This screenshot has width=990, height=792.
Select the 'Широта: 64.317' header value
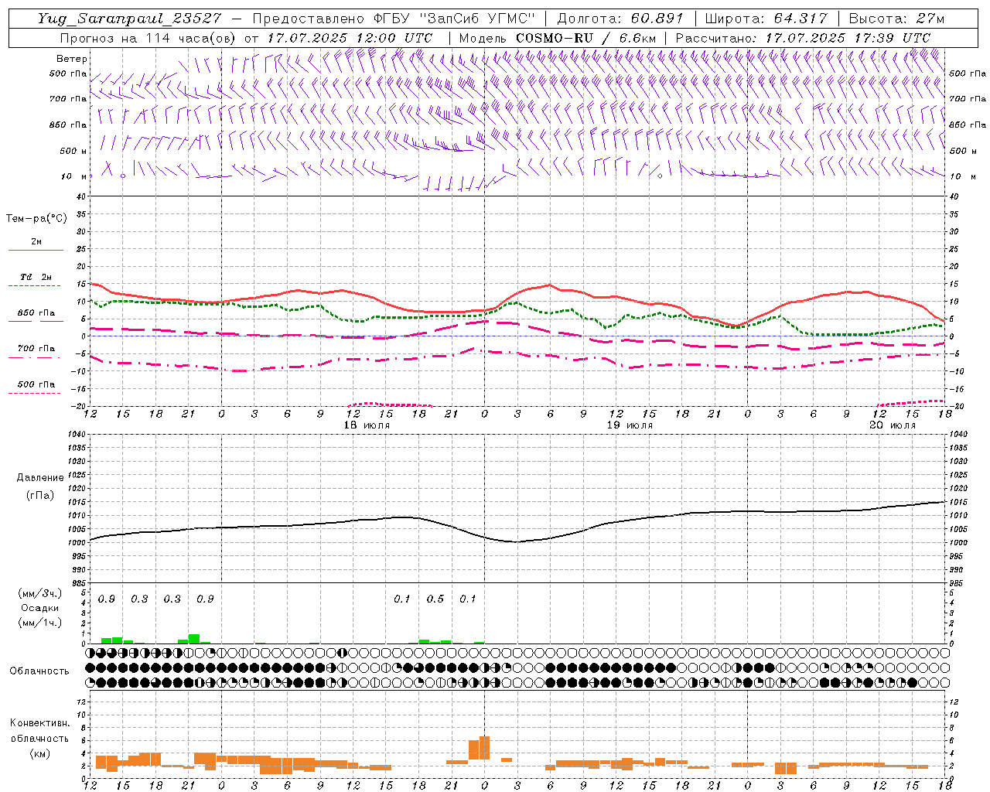[766, 19]
